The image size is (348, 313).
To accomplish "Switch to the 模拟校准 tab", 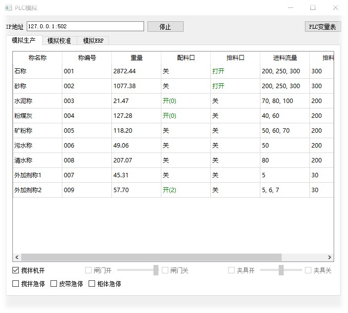I will [x=59, y=41].
